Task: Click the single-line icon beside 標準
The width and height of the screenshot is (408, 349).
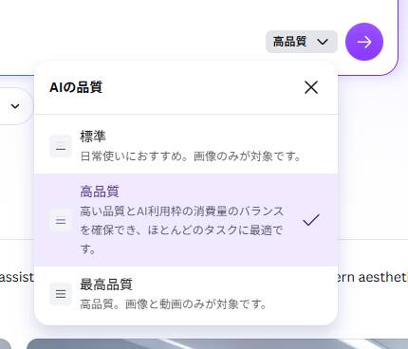Action: click(61, 146)
